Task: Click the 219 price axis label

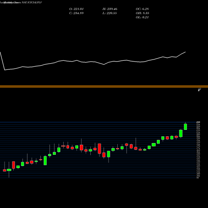Action: point(198,130)
